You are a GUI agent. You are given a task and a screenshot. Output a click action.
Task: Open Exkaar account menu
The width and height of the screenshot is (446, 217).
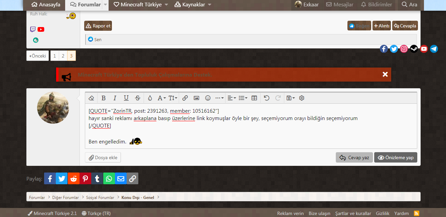coord(307,5)
